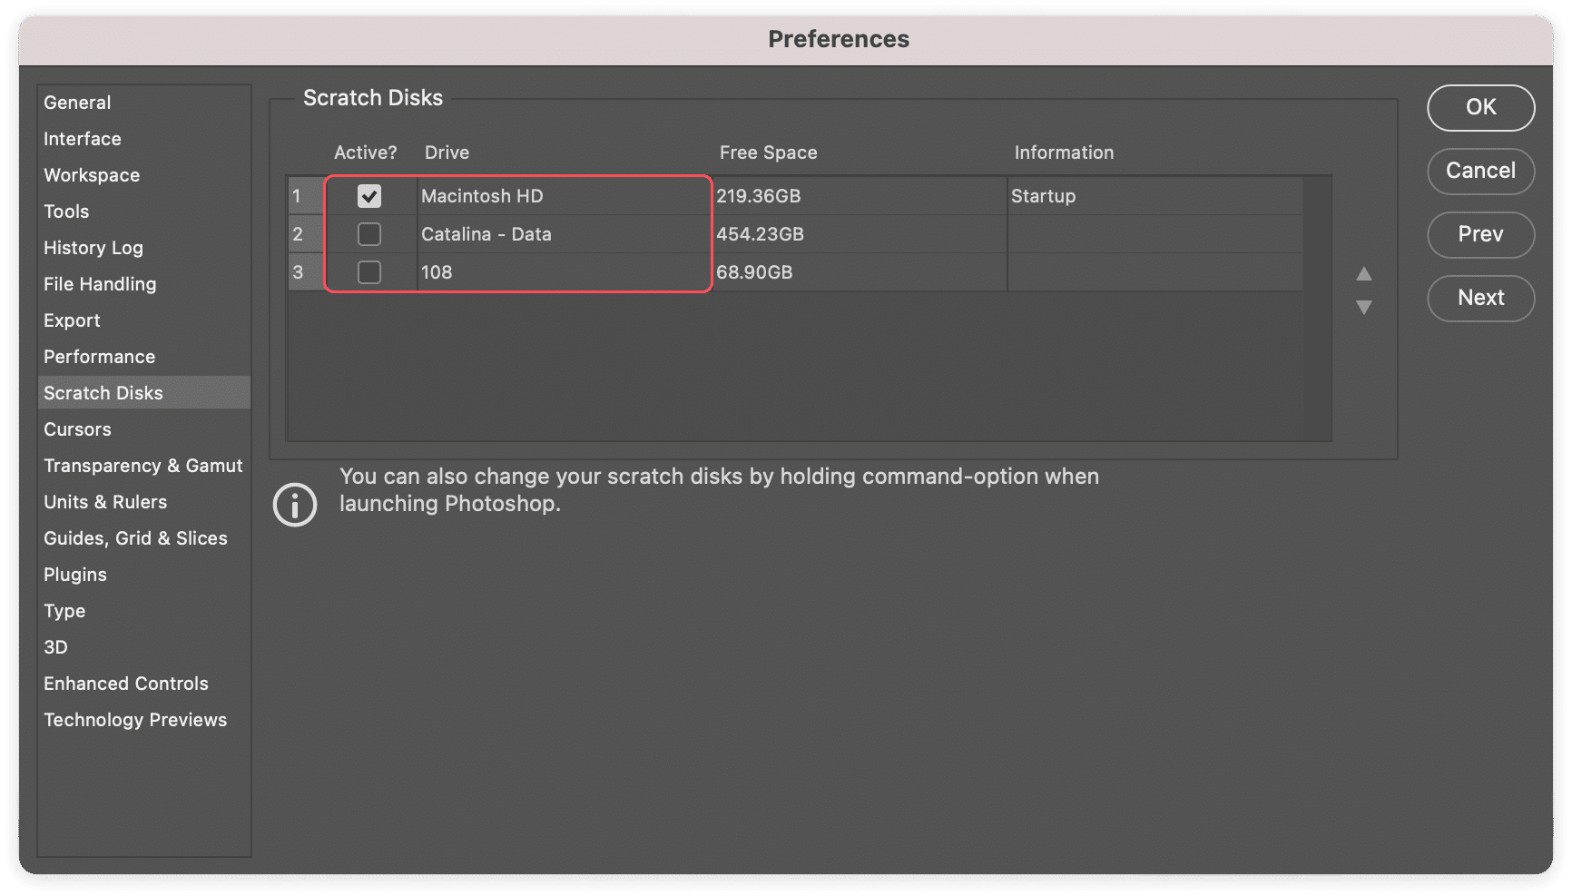Select the Cursors preferences category
This screenshot has height=896, width=1572.
tap(77, 428)
